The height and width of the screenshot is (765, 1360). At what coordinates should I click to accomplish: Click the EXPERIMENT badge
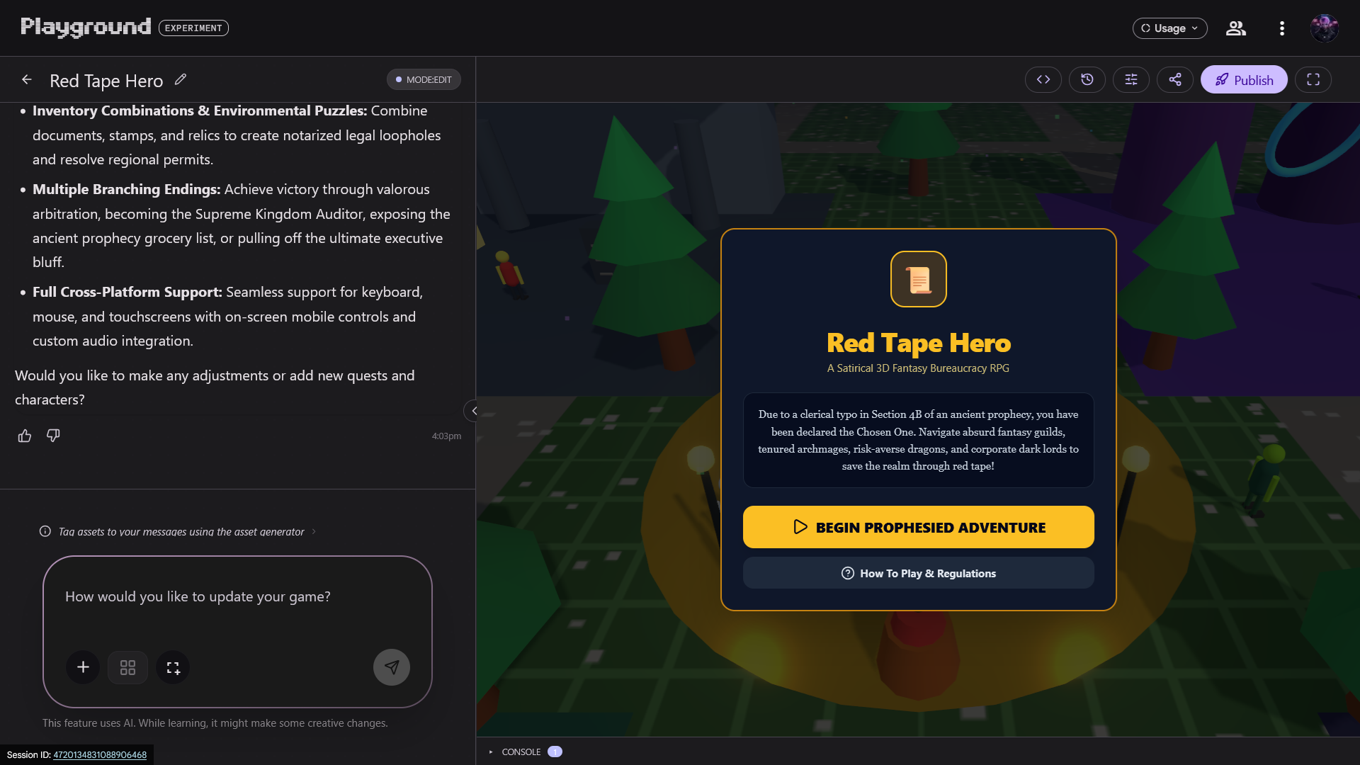click(x=193, y=28)
